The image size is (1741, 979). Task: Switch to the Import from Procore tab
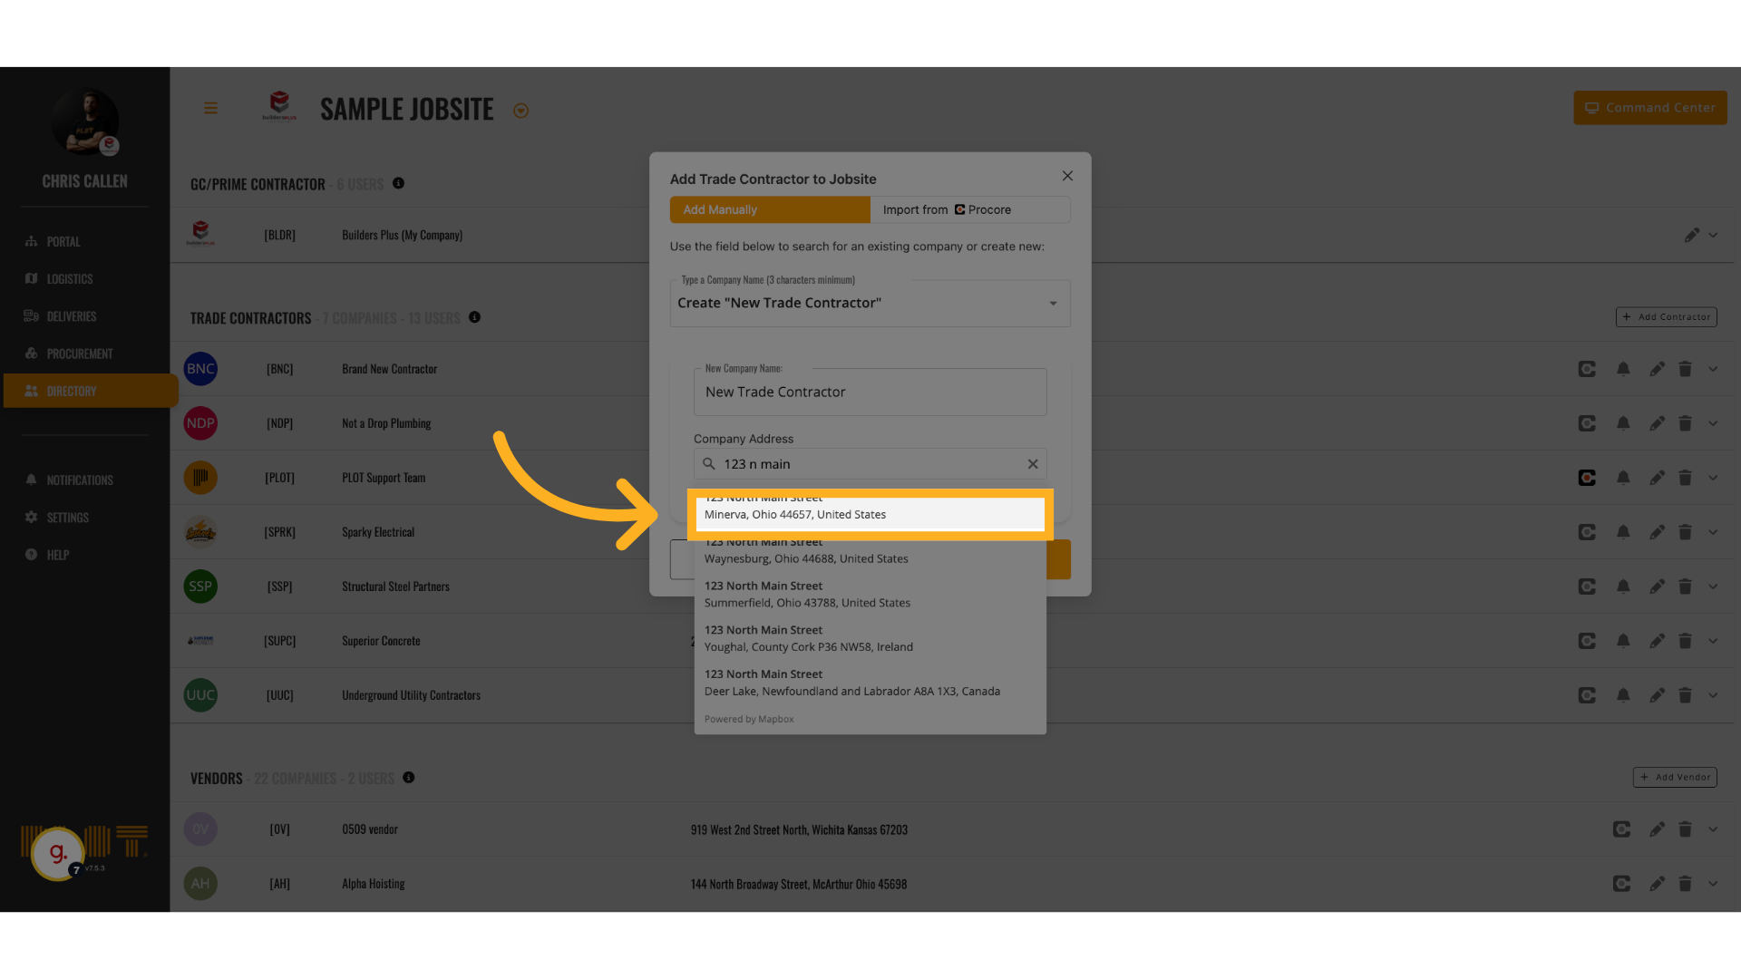click(x=969, y=209)
